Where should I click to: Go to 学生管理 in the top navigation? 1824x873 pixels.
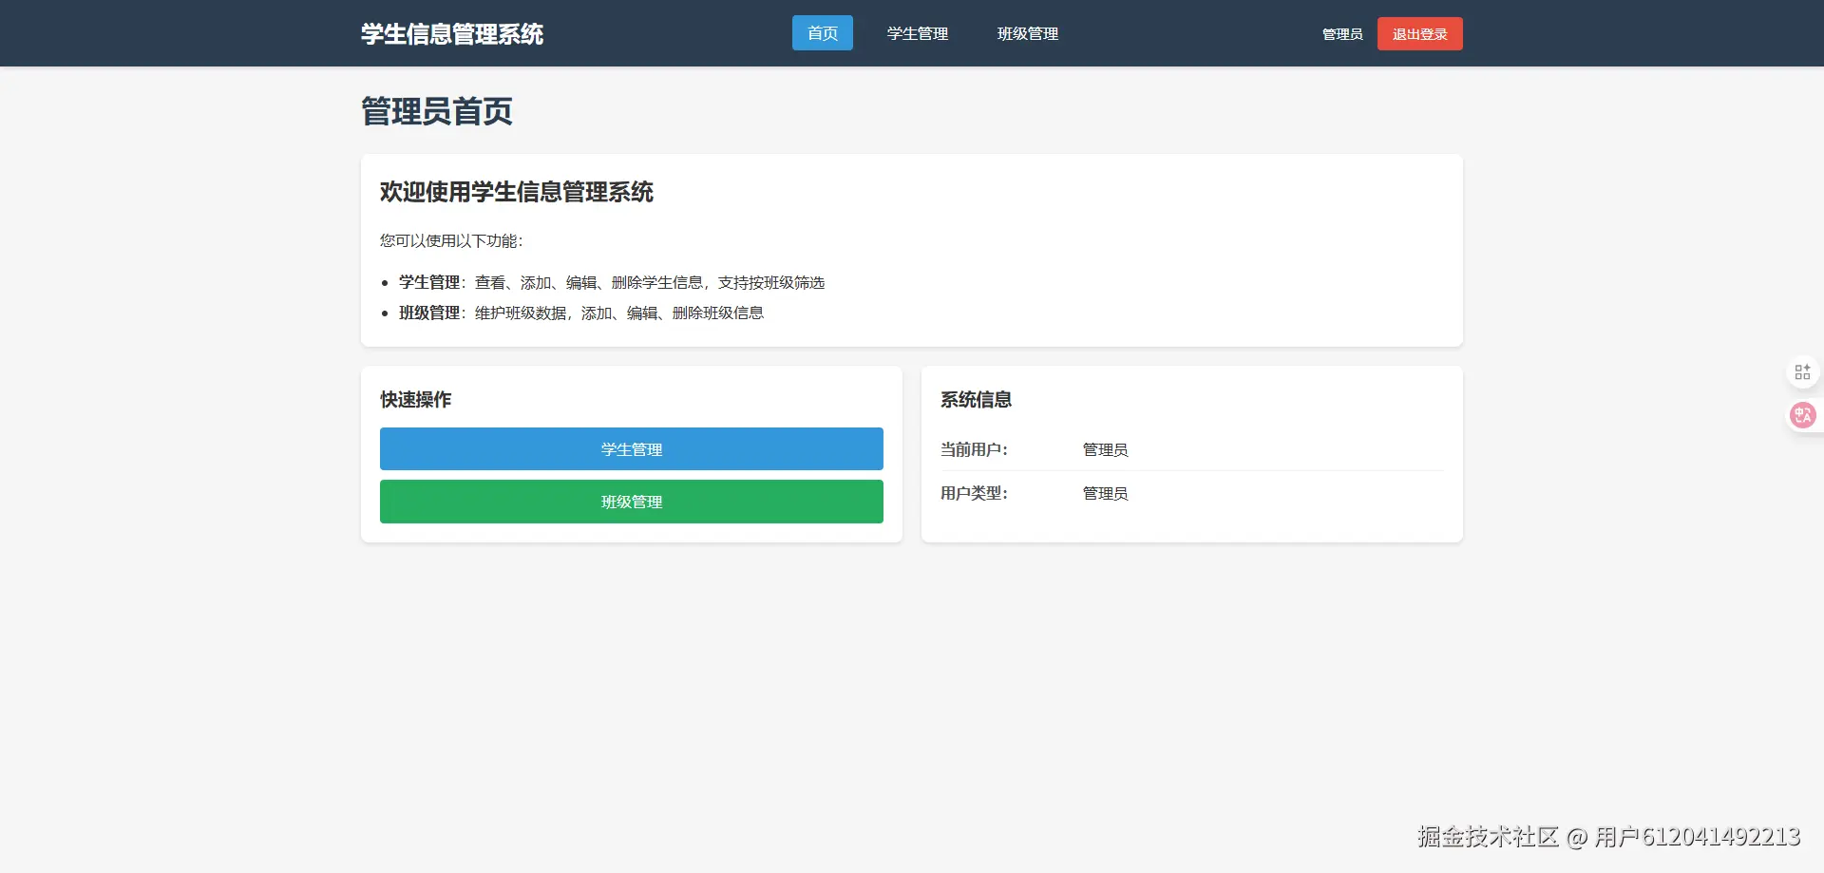tap(918, 33)
